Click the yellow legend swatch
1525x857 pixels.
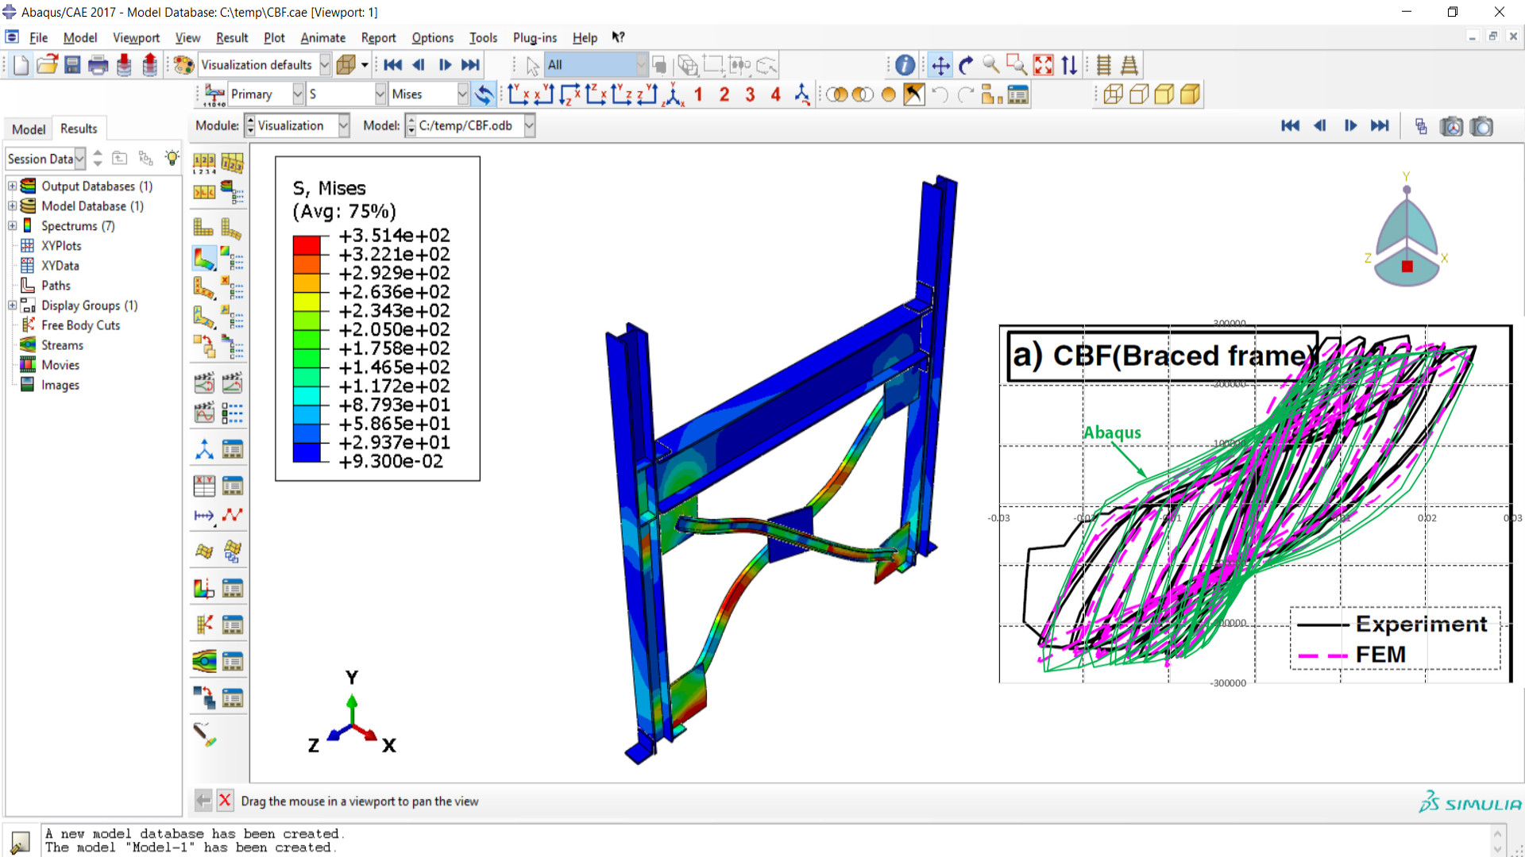click(307, 302)
